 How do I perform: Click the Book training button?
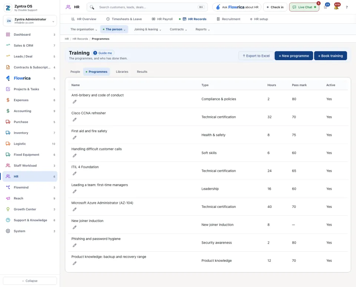click(x=330, y=56)
